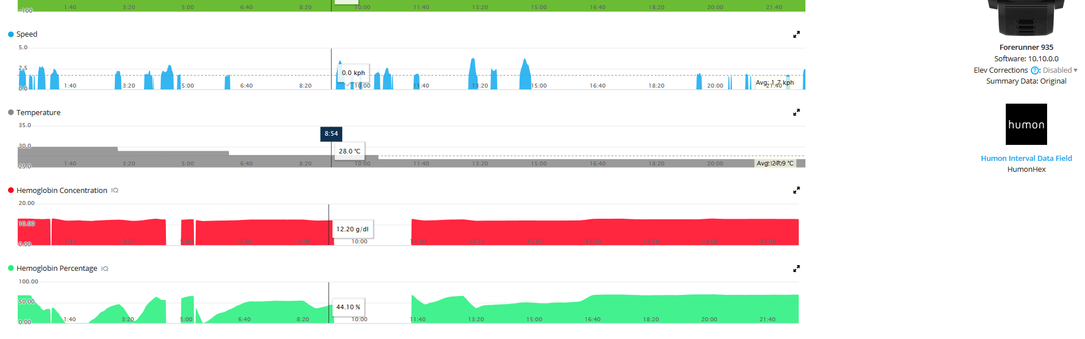Click the 28.0 °C temperature tooltip

[x=350, y=151]
